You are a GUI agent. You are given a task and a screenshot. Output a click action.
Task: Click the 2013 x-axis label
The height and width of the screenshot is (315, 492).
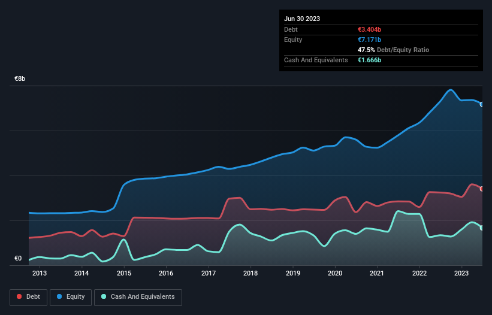(40, 273)
